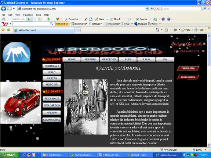Open the Maps toolbar button
Viewport: 211px width, 158px height.
(x=100, y=19)
